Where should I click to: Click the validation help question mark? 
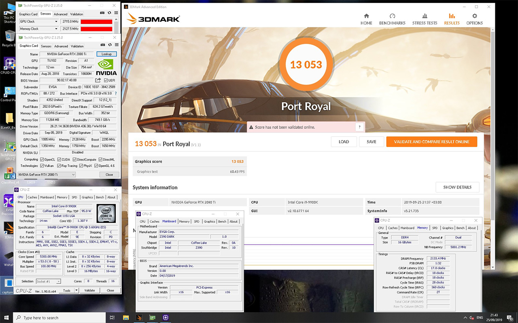[359, 127]
